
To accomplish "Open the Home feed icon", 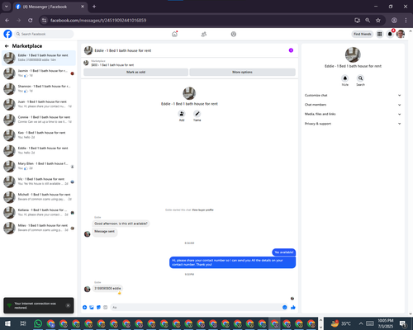I will pos(174,34).
